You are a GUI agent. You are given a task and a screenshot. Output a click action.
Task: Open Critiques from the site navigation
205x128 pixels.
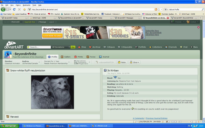[109, 47]
